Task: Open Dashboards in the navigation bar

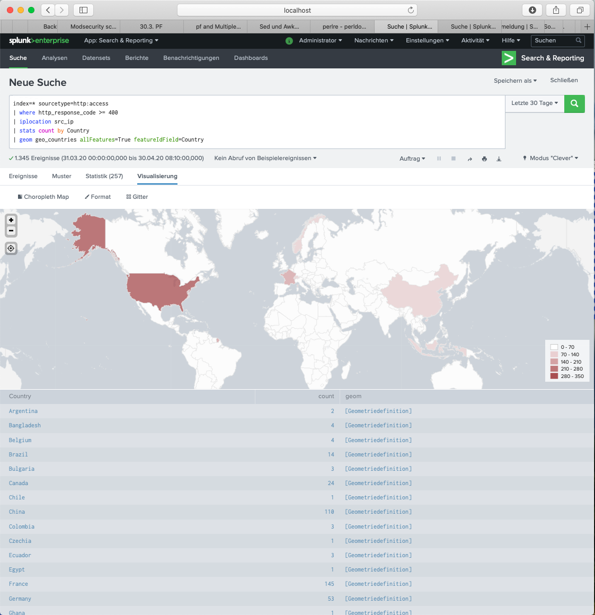Action: (x=251, y=58)
